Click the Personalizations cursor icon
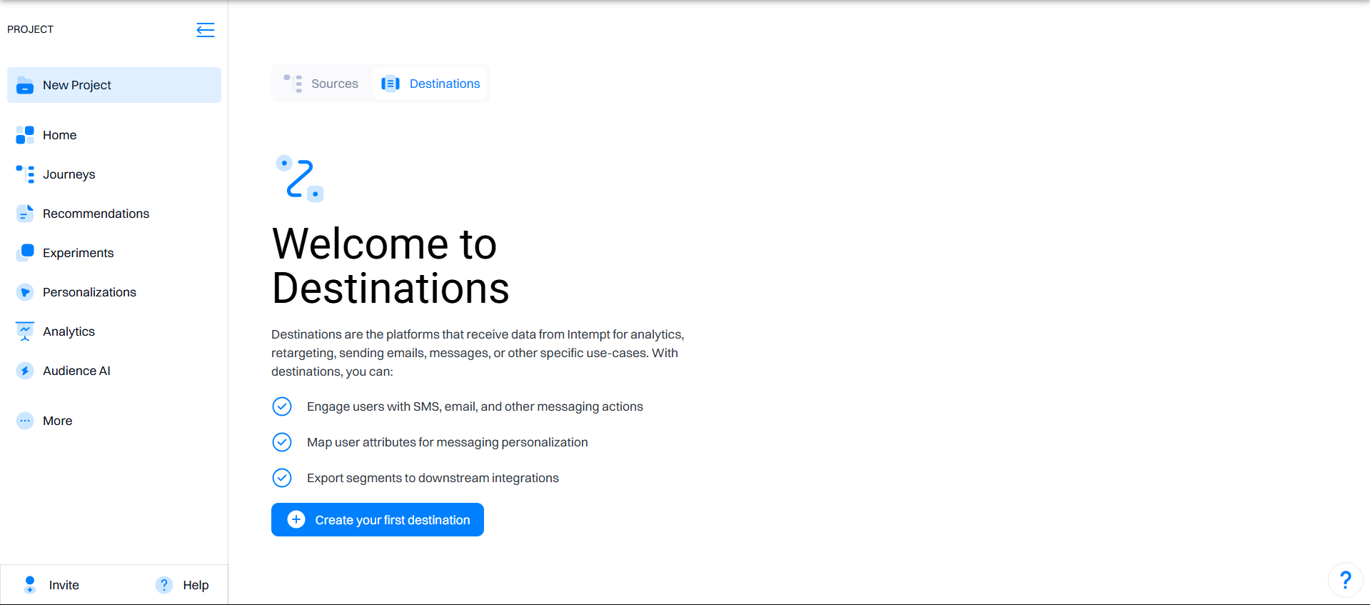1370x605 pixels. pyautogui.click(x=25, y=292)
